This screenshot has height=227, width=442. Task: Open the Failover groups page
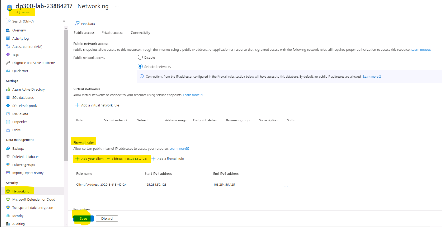24,165
